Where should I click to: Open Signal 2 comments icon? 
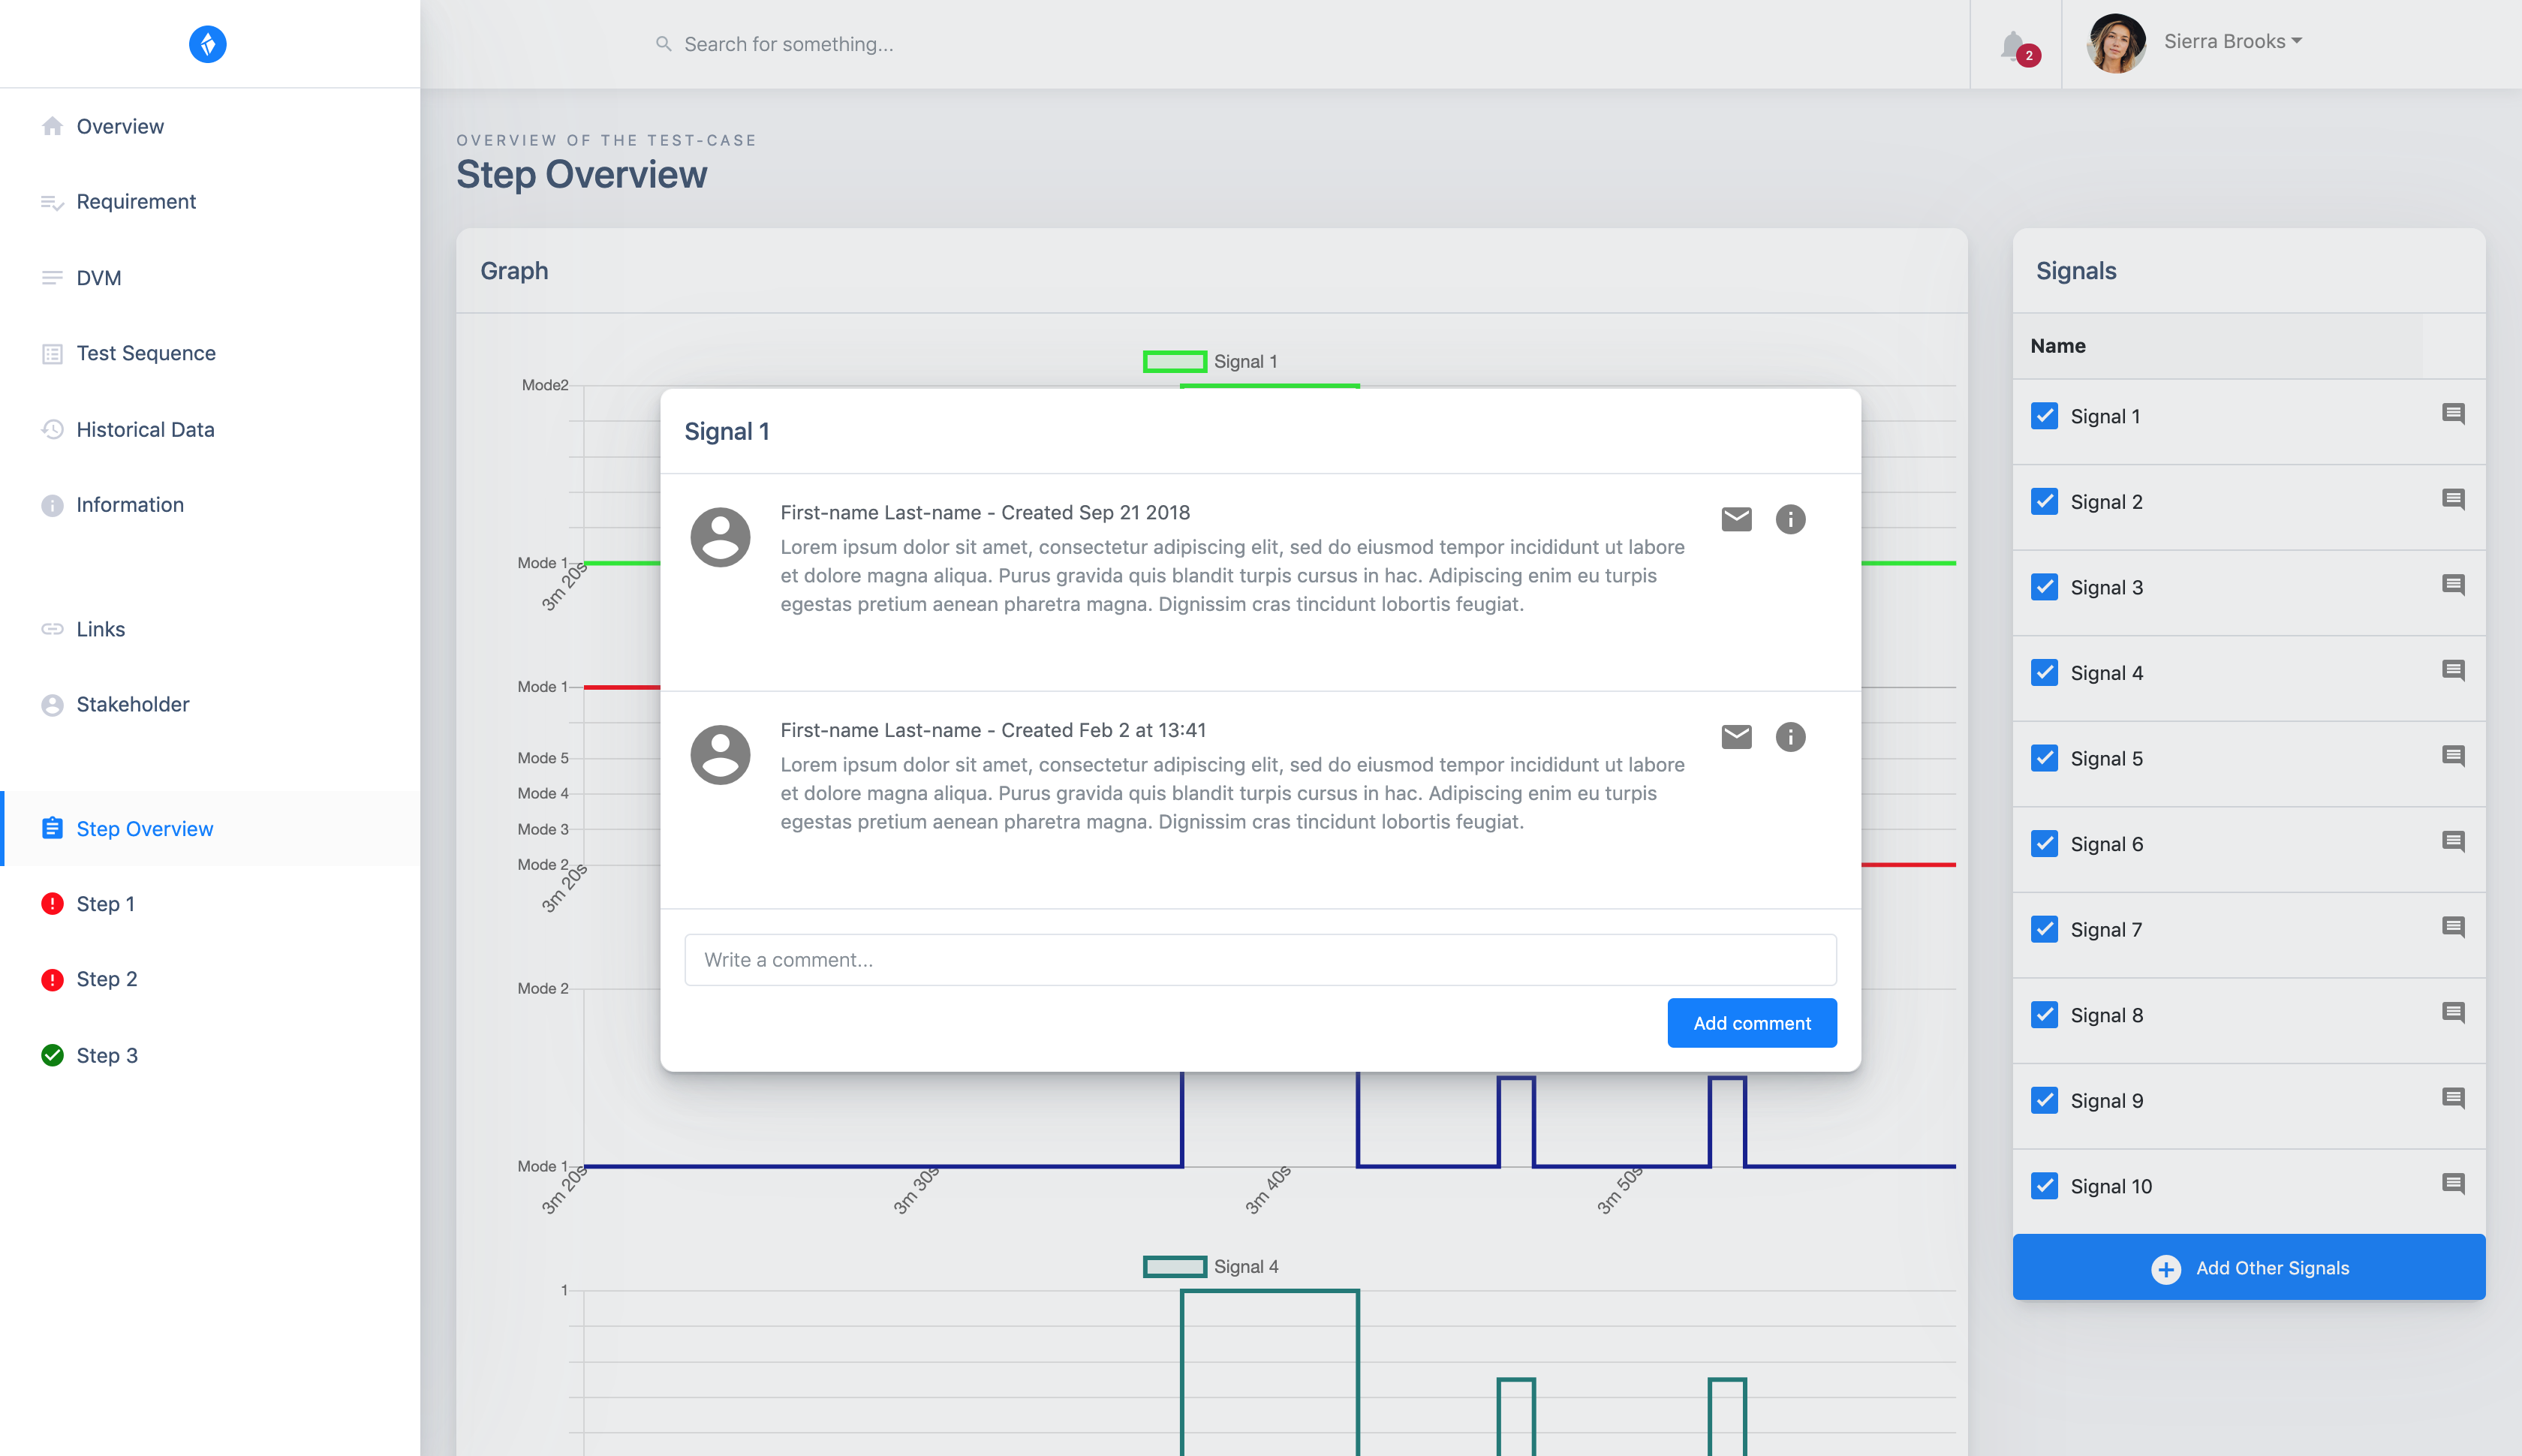coord(2453,500)
